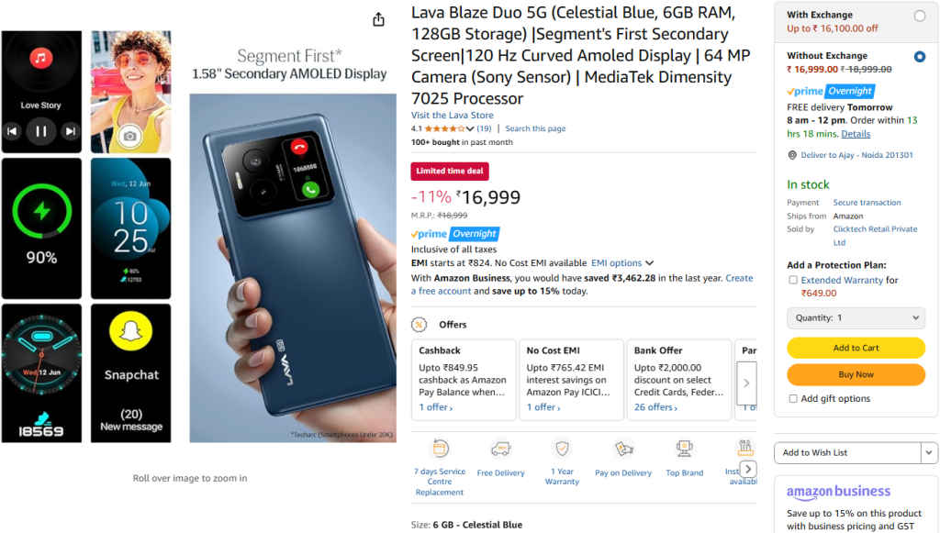This screenshot has height=533, width=940.
Task: Expand the EMI options chevron
Action: coord(651,262)
